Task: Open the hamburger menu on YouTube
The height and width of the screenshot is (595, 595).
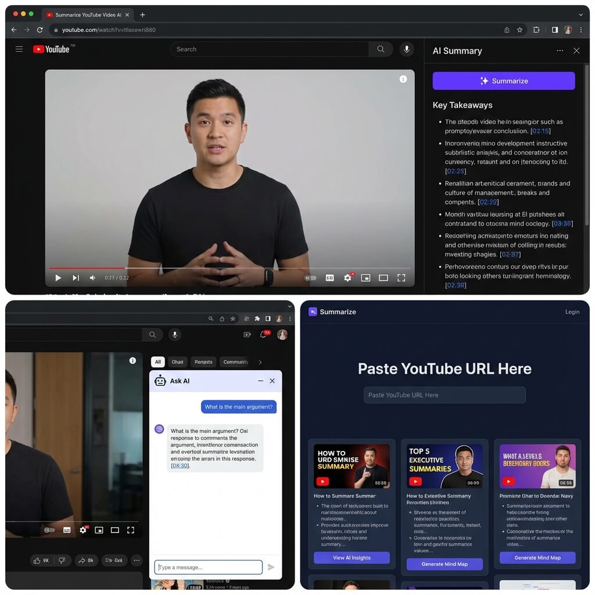Action: coord(19,49)
